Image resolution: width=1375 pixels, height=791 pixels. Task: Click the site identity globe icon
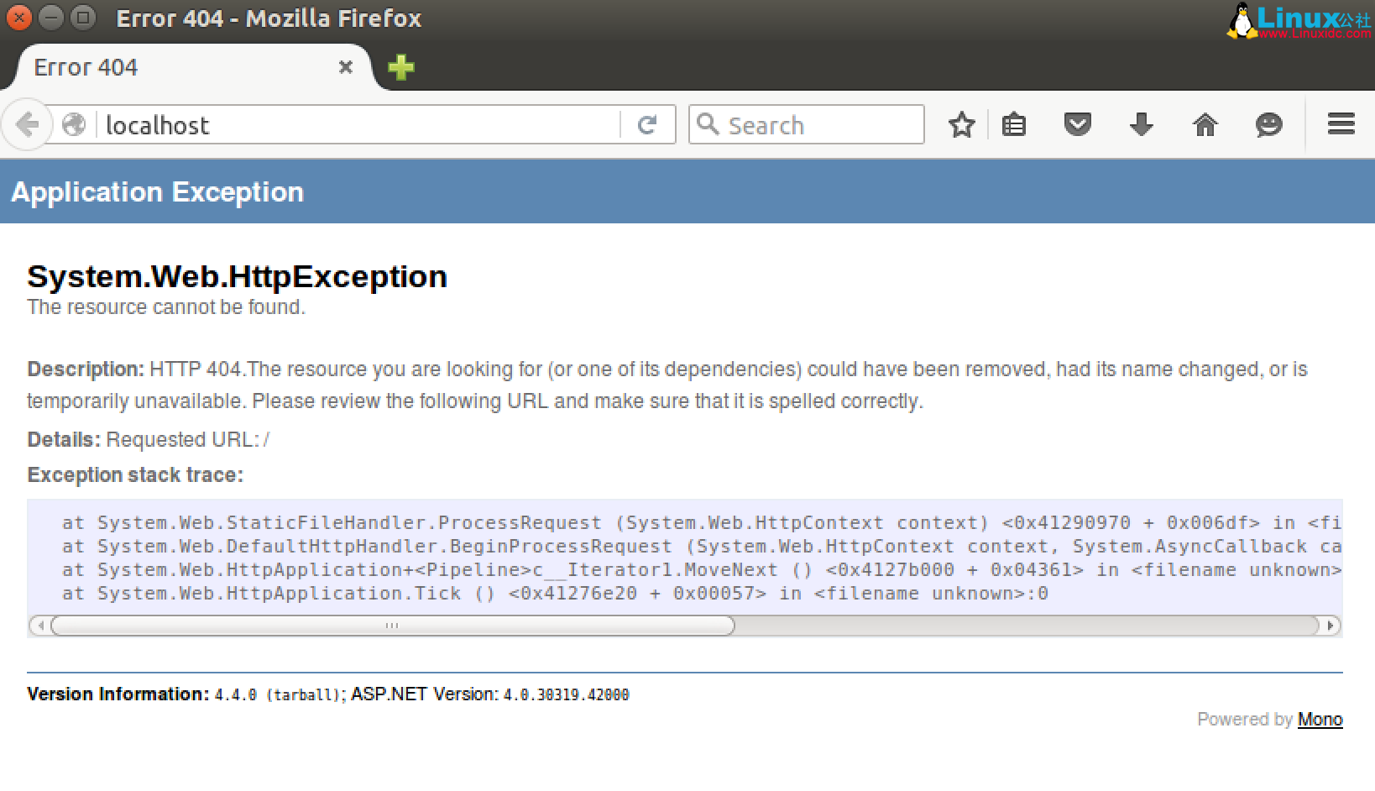point(73,123)
